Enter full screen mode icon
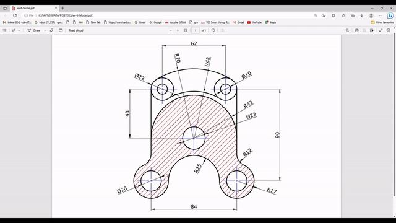The height and width of the screenshot is (223, 396). click(x=381, y=30)
